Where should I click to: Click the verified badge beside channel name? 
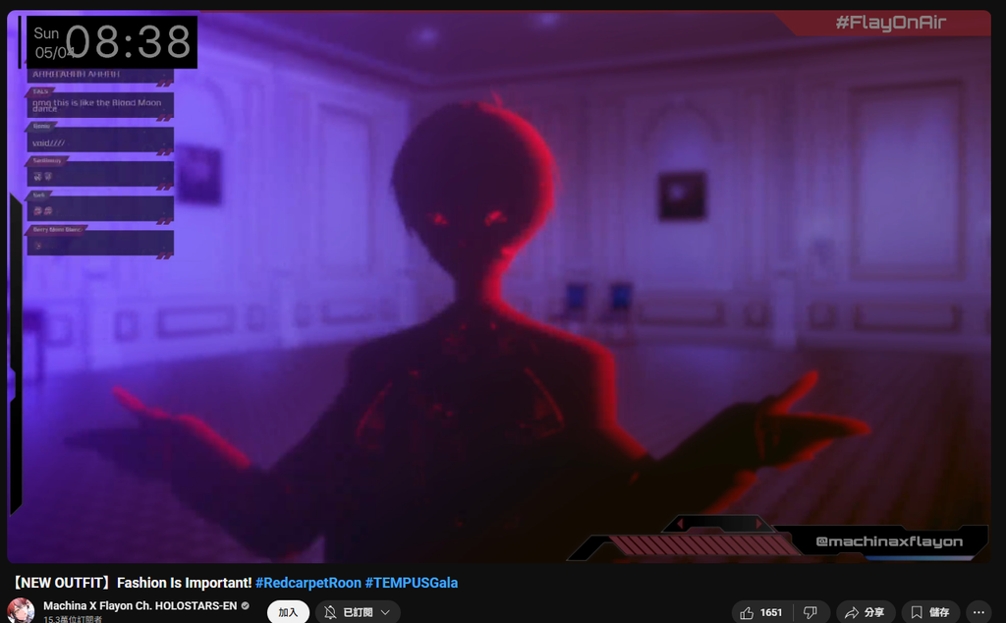pos(245,605)
